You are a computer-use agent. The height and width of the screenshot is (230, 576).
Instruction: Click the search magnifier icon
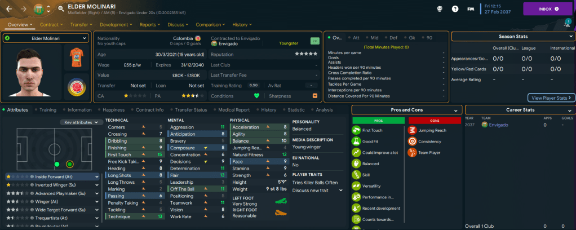[x=60, y=9]
